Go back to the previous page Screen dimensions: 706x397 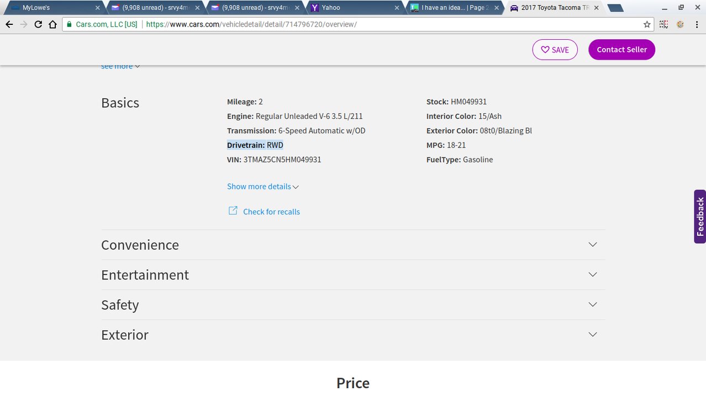pos(9,24)
